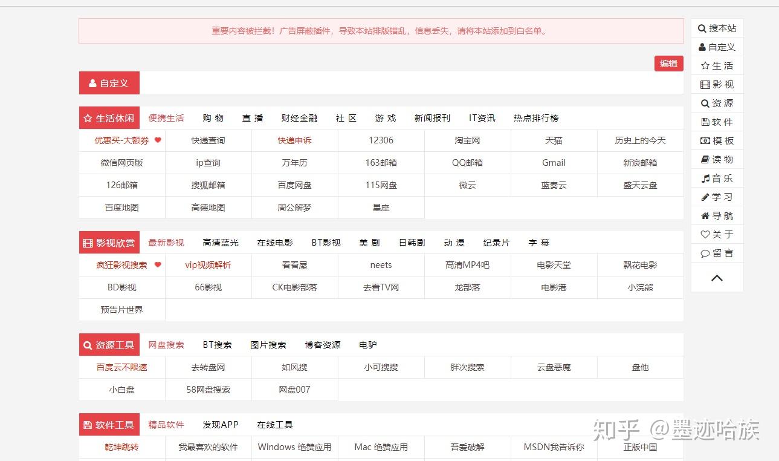Click the magnifier icon beside 搜本站
Image resolution: width=779 pixels, height=461 pixels.
702,28
